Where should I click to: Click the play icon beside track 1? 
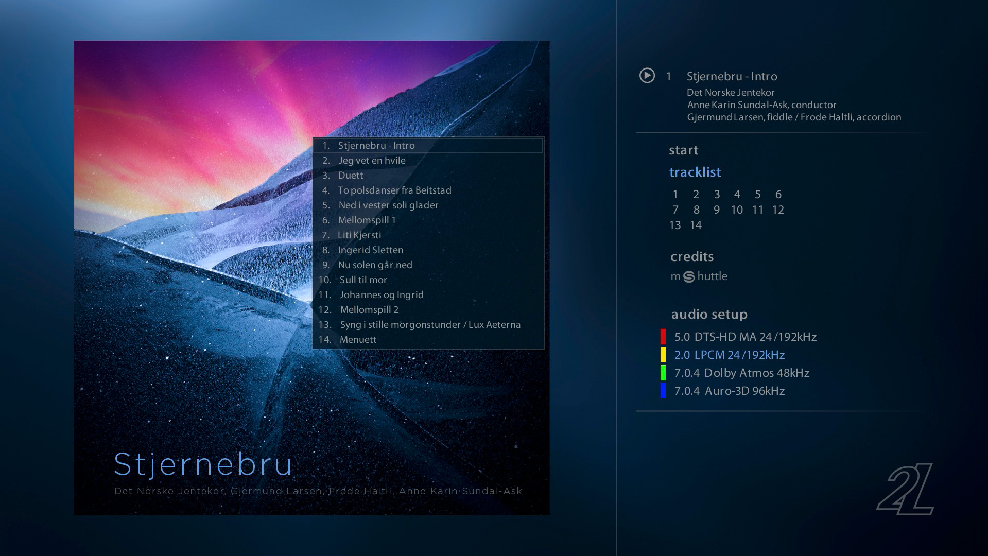pos(647,76)
